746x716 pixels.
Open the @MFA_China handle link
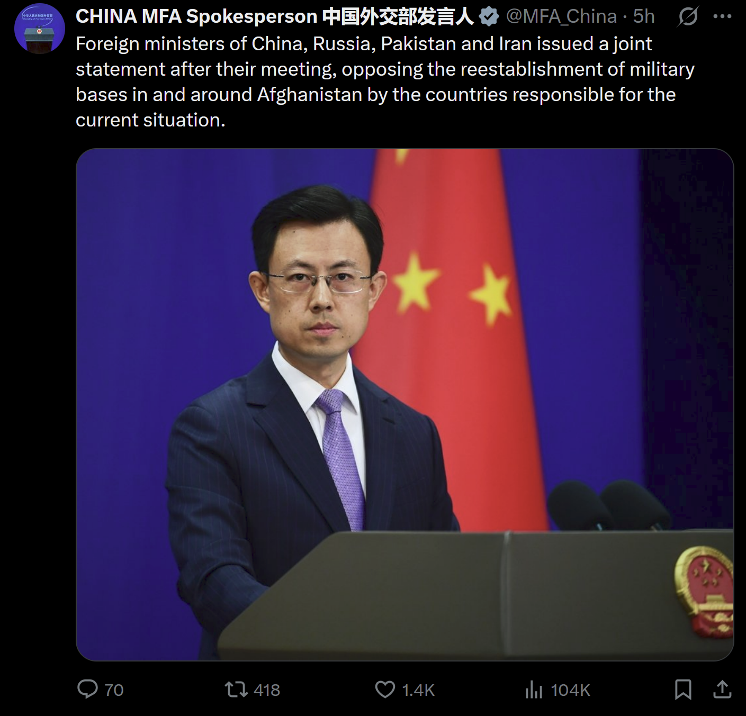pyautogui.click(x=561, y=16)
